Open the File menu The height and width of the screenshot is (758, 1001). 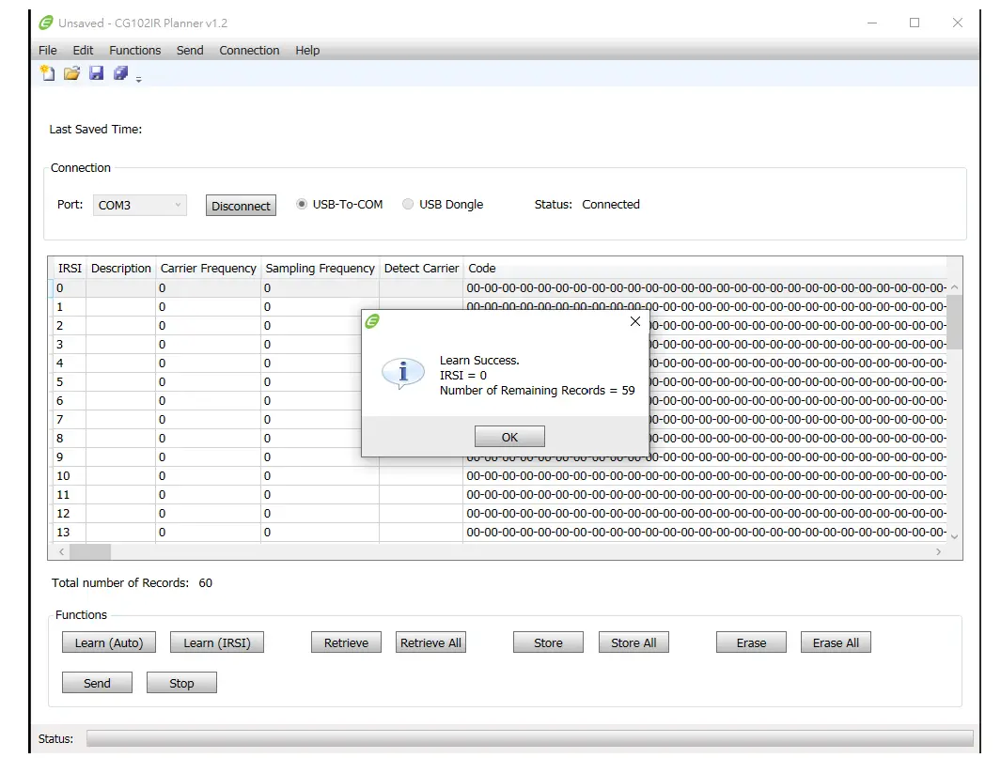(47, 51)
